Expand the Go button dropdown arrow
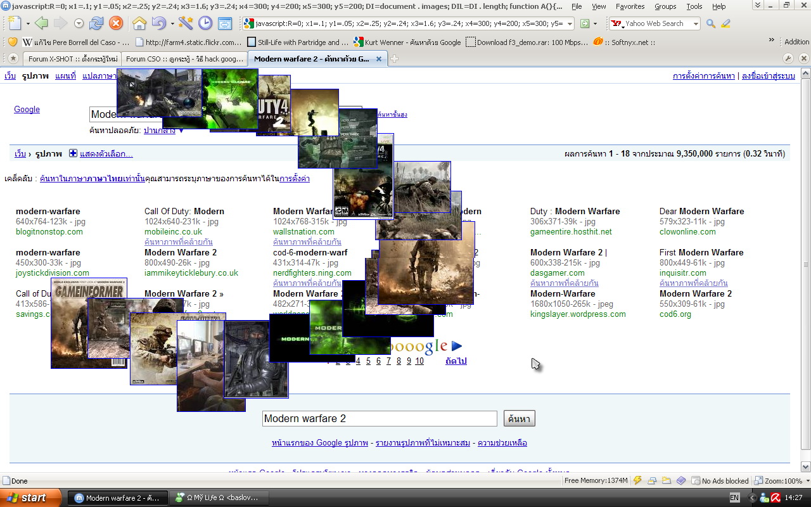 tap(595, 24)
